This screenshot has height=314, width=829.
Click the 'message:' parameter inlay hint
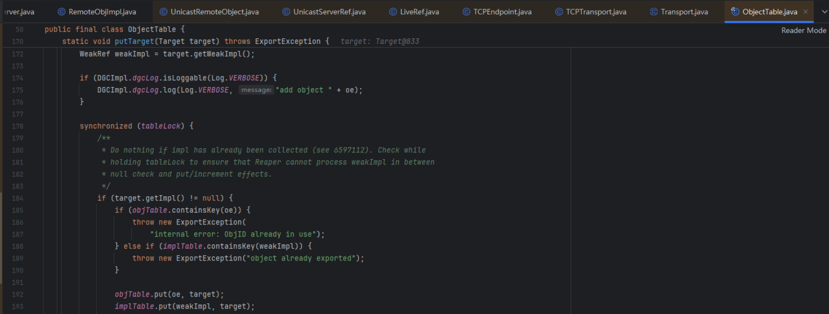point(256,90)
